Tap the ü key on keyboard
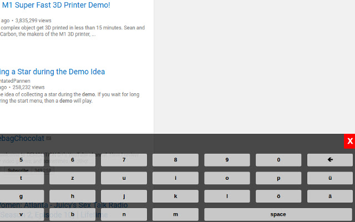Image resolution: width=355 pixels, height=222 pixels. [x=330, y=178]
